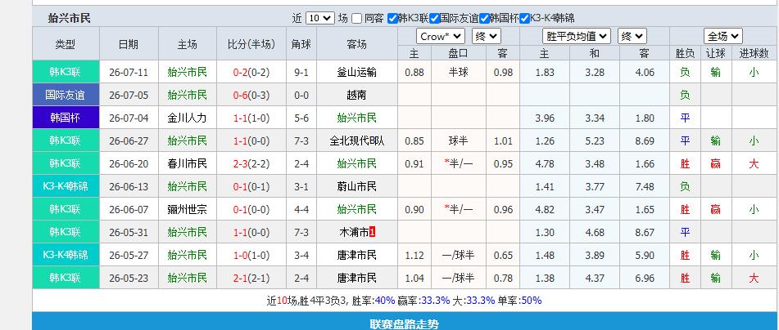The image size is (779, 330).
Task: Click the 让球 column header
Action: tap(715, 54)
